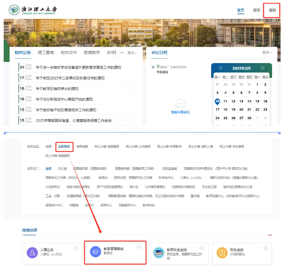Select February 17 in the calendar
286x272 pixels.
tap(218, 109)
